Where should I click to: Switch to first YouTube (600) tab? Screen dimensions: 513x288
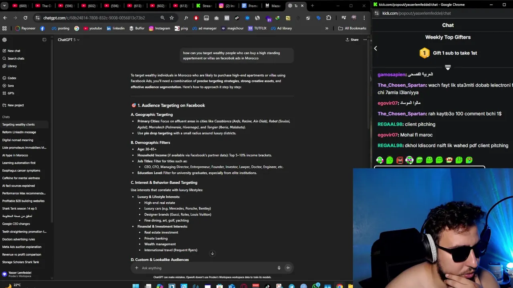(20, 6)
